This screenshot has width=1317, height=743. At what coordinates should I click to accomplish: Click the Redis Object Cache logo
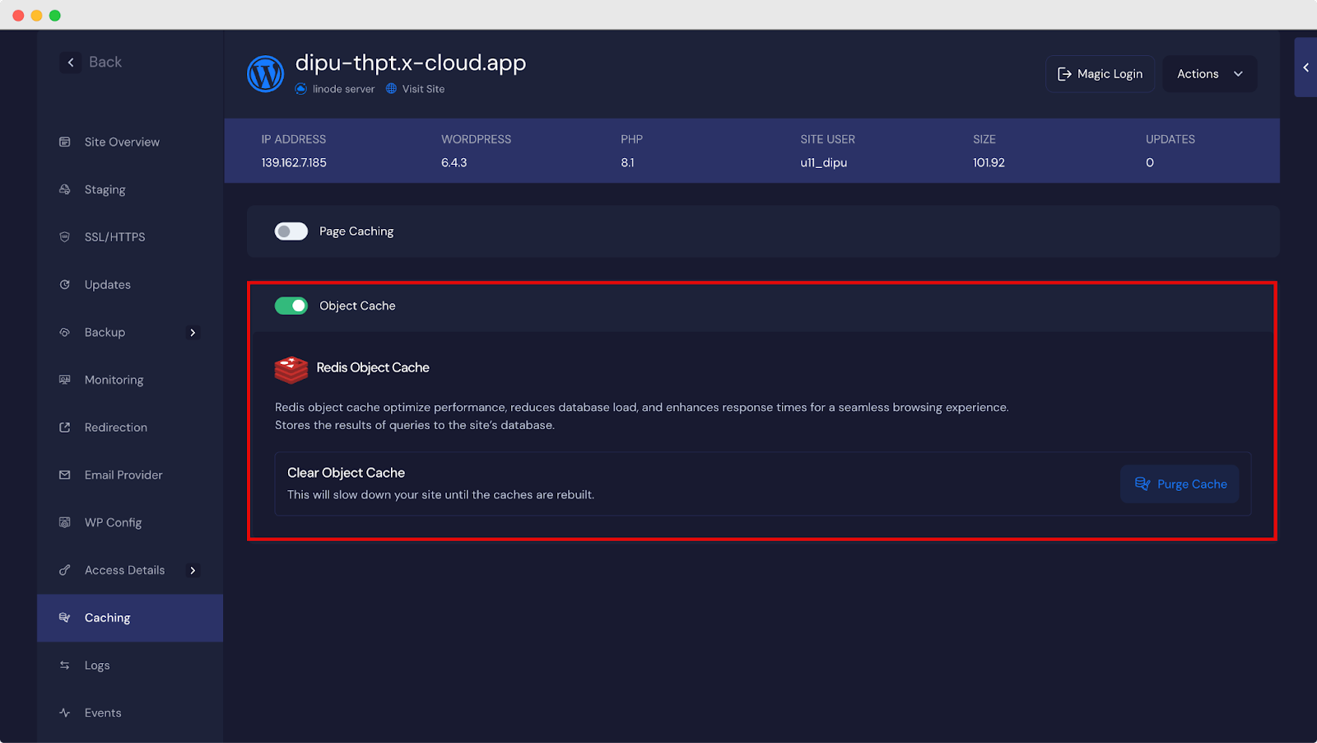point(291,369)
